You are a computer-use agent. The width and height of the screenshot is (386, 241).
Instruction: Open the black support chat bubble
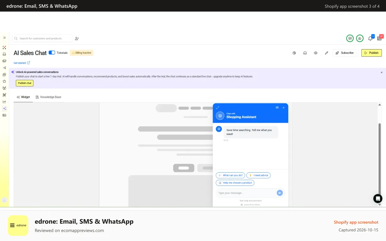[378, 199]
